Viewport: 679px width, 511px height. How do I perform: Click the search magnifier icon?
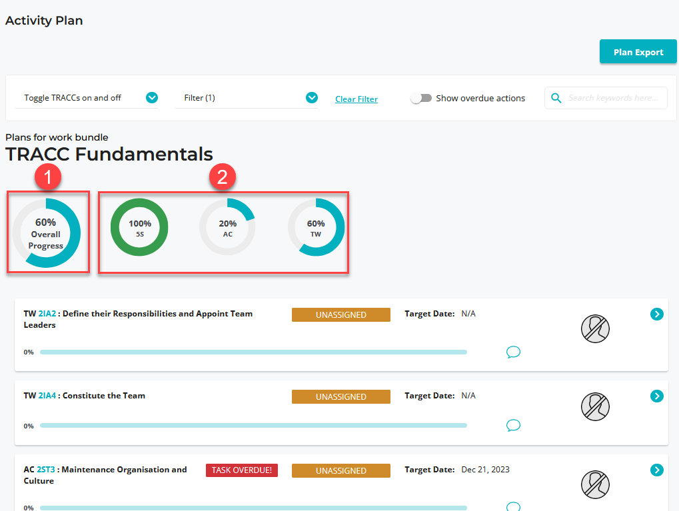(x=556, y=98)
